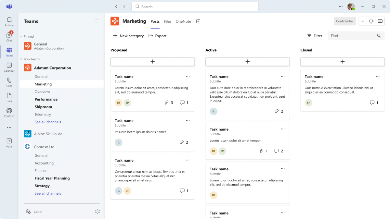Open the title bar more options ellipsis
The image size is (390, 219).
tap(341, 6)
